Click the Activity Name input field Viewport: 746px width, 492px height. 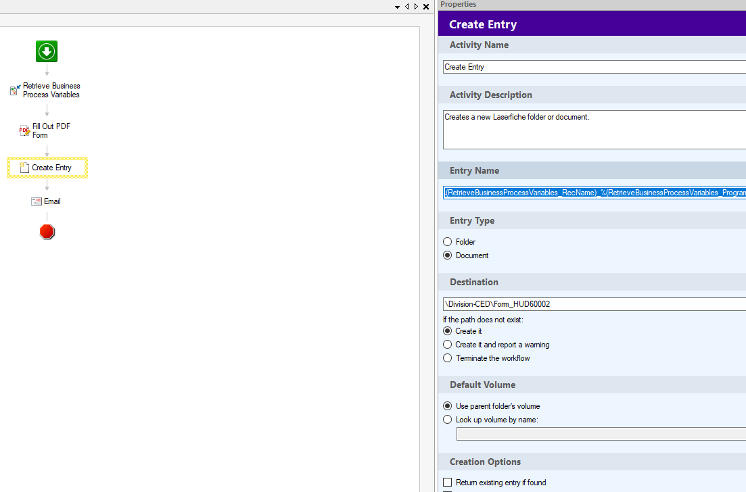tap(595, 67)
